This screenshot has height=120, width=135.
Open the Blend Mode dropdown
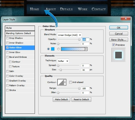(69, 35)
